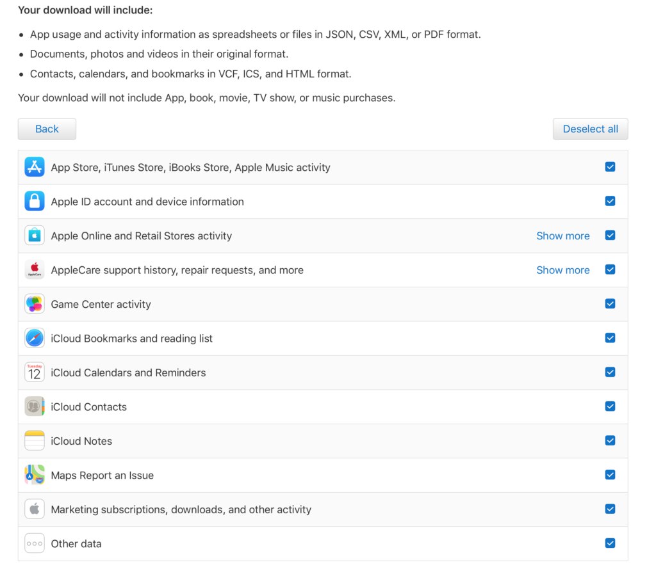Click 'Game Center activity' text

click(101, 304)
